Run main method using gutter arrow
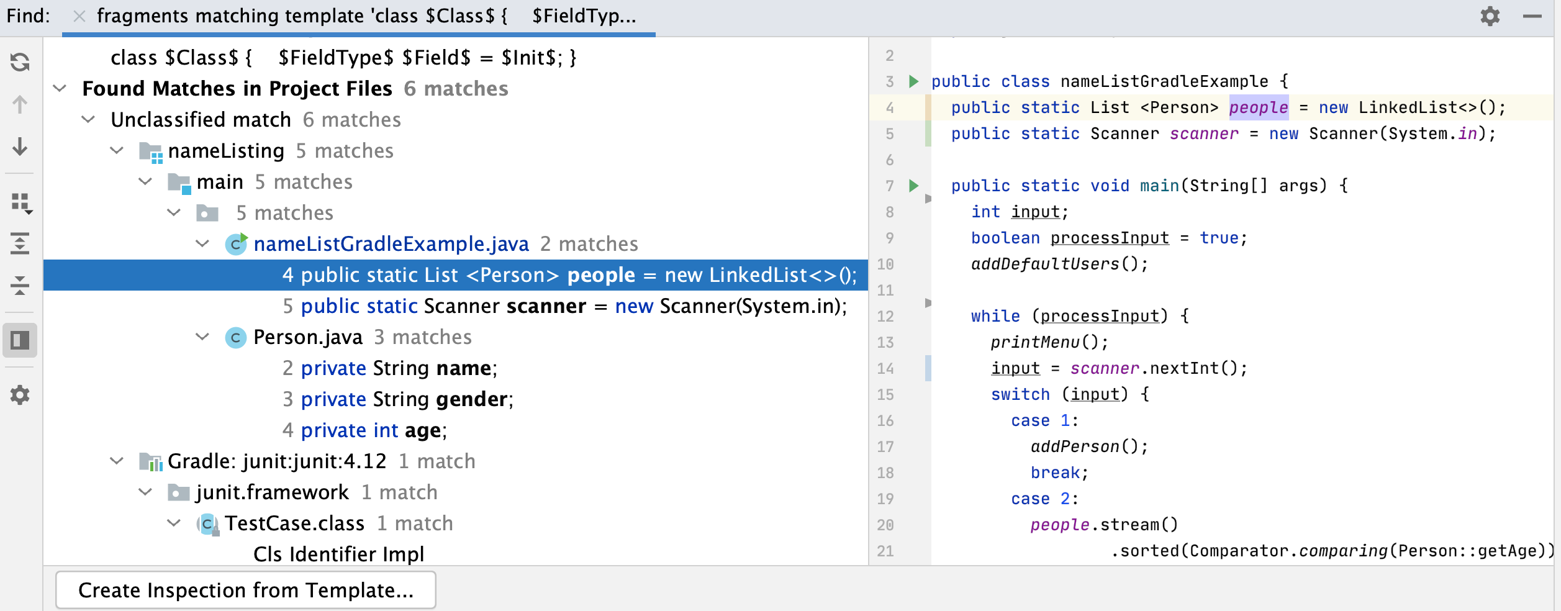Viewport: 1561px width, 611px height. tap(913, 186)
